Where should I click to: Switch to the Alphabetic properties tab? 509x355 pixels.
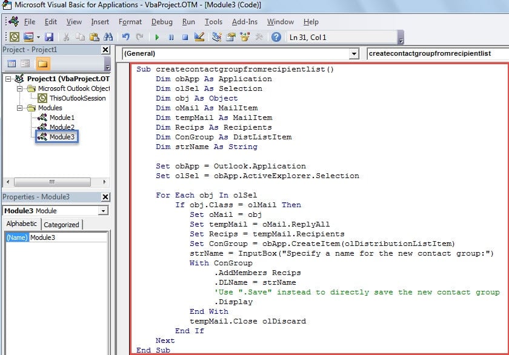click(x=21, y=224)
